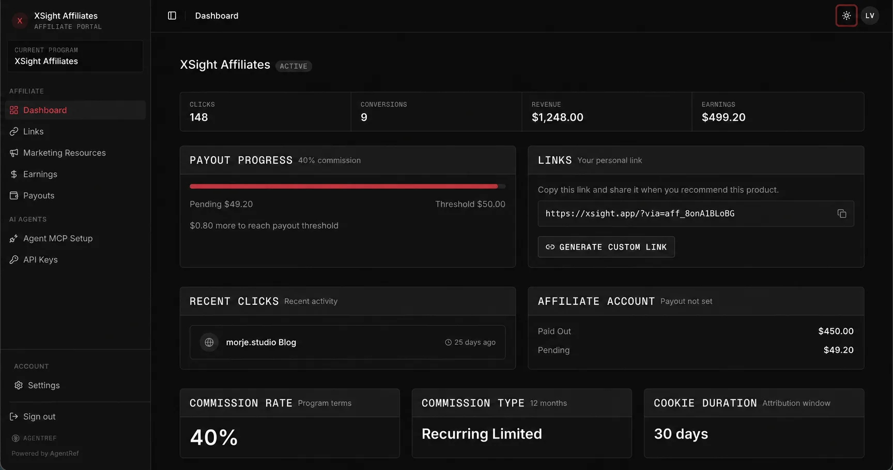Click the AgentRef logo icon in footer
The height and width of the screenshot is (470, 893).
(16, 438)
